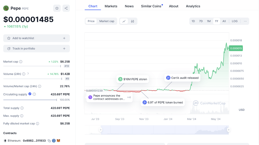Viewport: 259px width, 145px height.
Task: Click the 22.76% volume ratio value
Action: point(65,86)
